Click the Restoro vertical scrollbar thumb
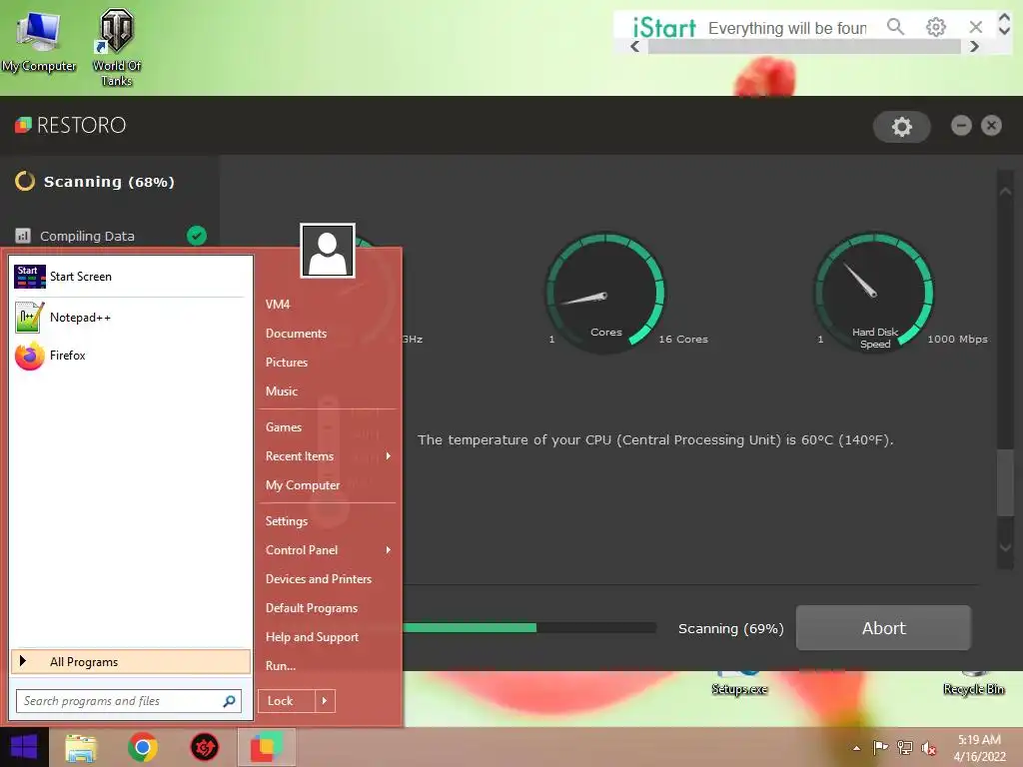The image size is (1023, 767). tap(1005, 482)
